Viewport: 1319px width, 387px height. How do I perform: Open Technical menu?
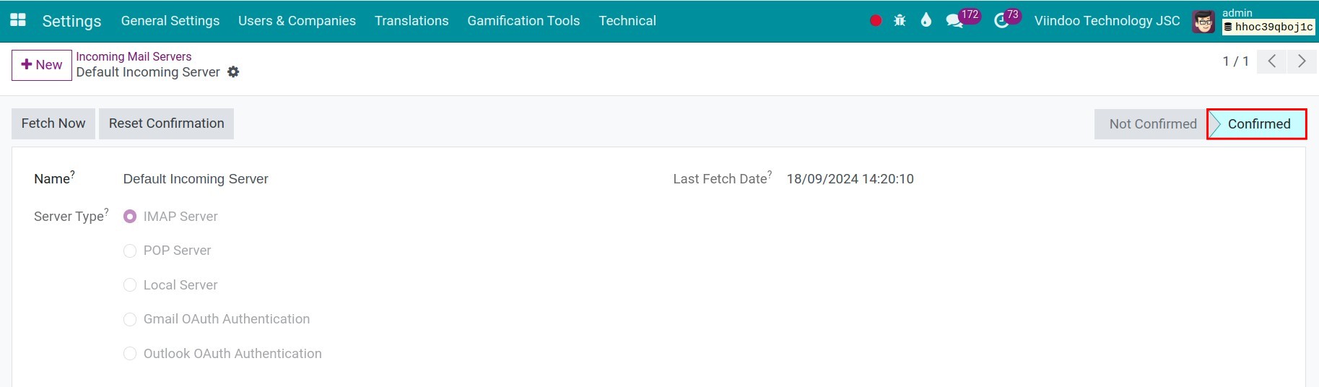[x=627, y=21]
